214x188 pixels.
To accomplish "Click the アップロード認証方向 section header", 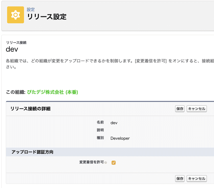I will click(32, 152).
